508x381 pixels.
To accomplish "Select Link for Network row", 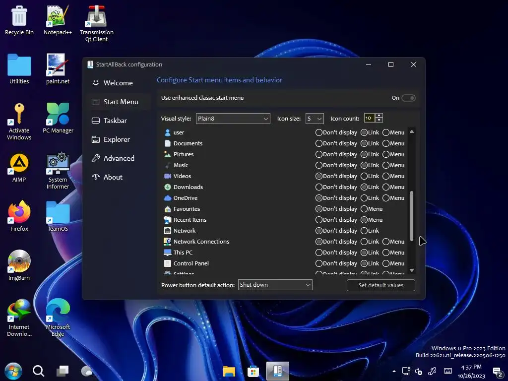I will pyautogui.click(x=370, y=231).
